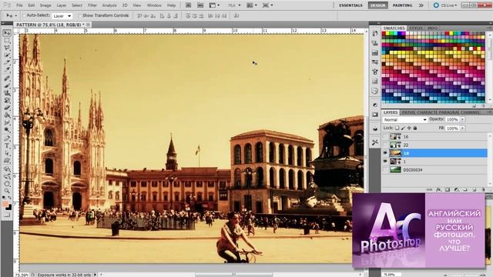Toggle lock transparent pixels
Screen dimensions: 493x277
coord(397,128)
